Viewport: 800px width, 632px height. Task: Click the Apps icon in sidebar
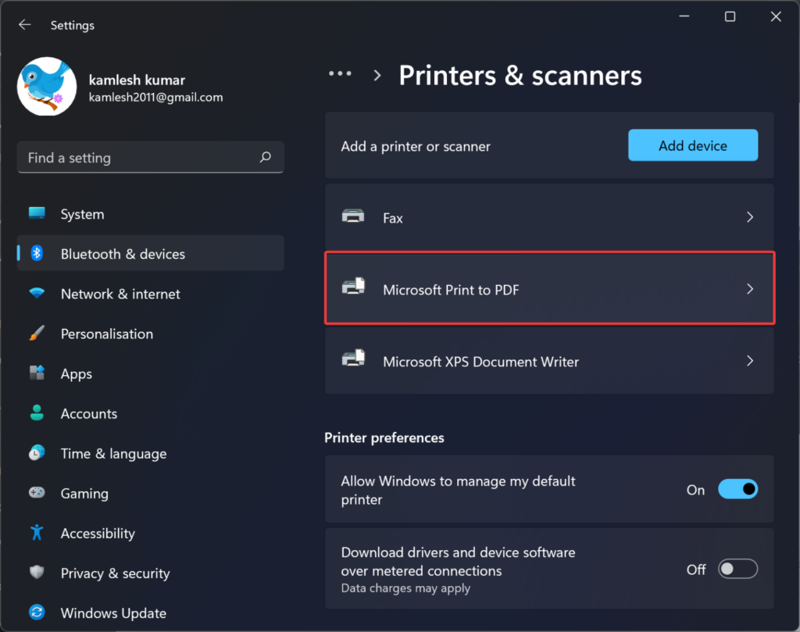(37, 373)
